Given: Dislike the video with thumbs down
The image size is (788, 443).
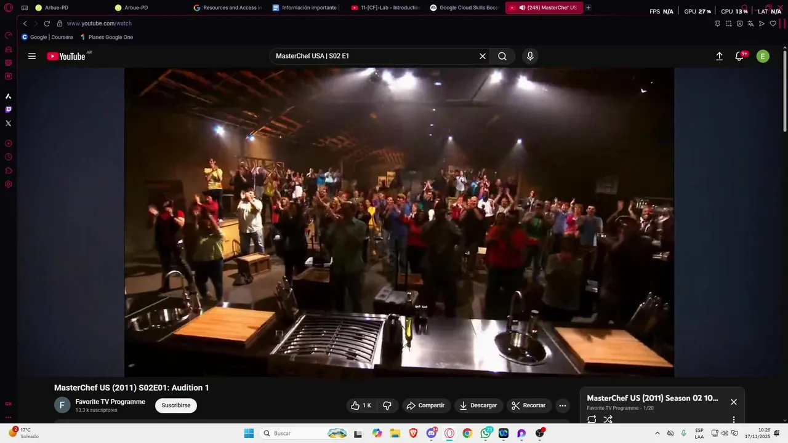Looking at the screenshot, I should click(x=387, y=405).
